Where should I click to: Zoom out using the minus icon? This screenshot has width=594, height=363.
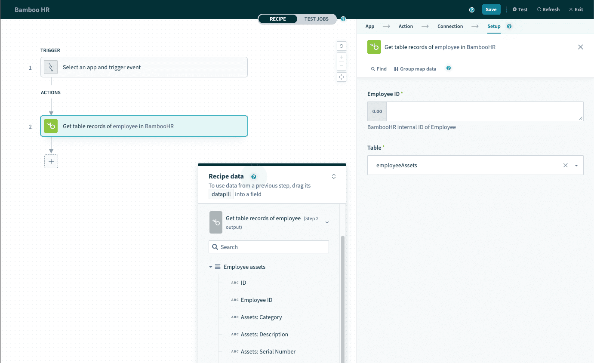(x=341, y=65)
